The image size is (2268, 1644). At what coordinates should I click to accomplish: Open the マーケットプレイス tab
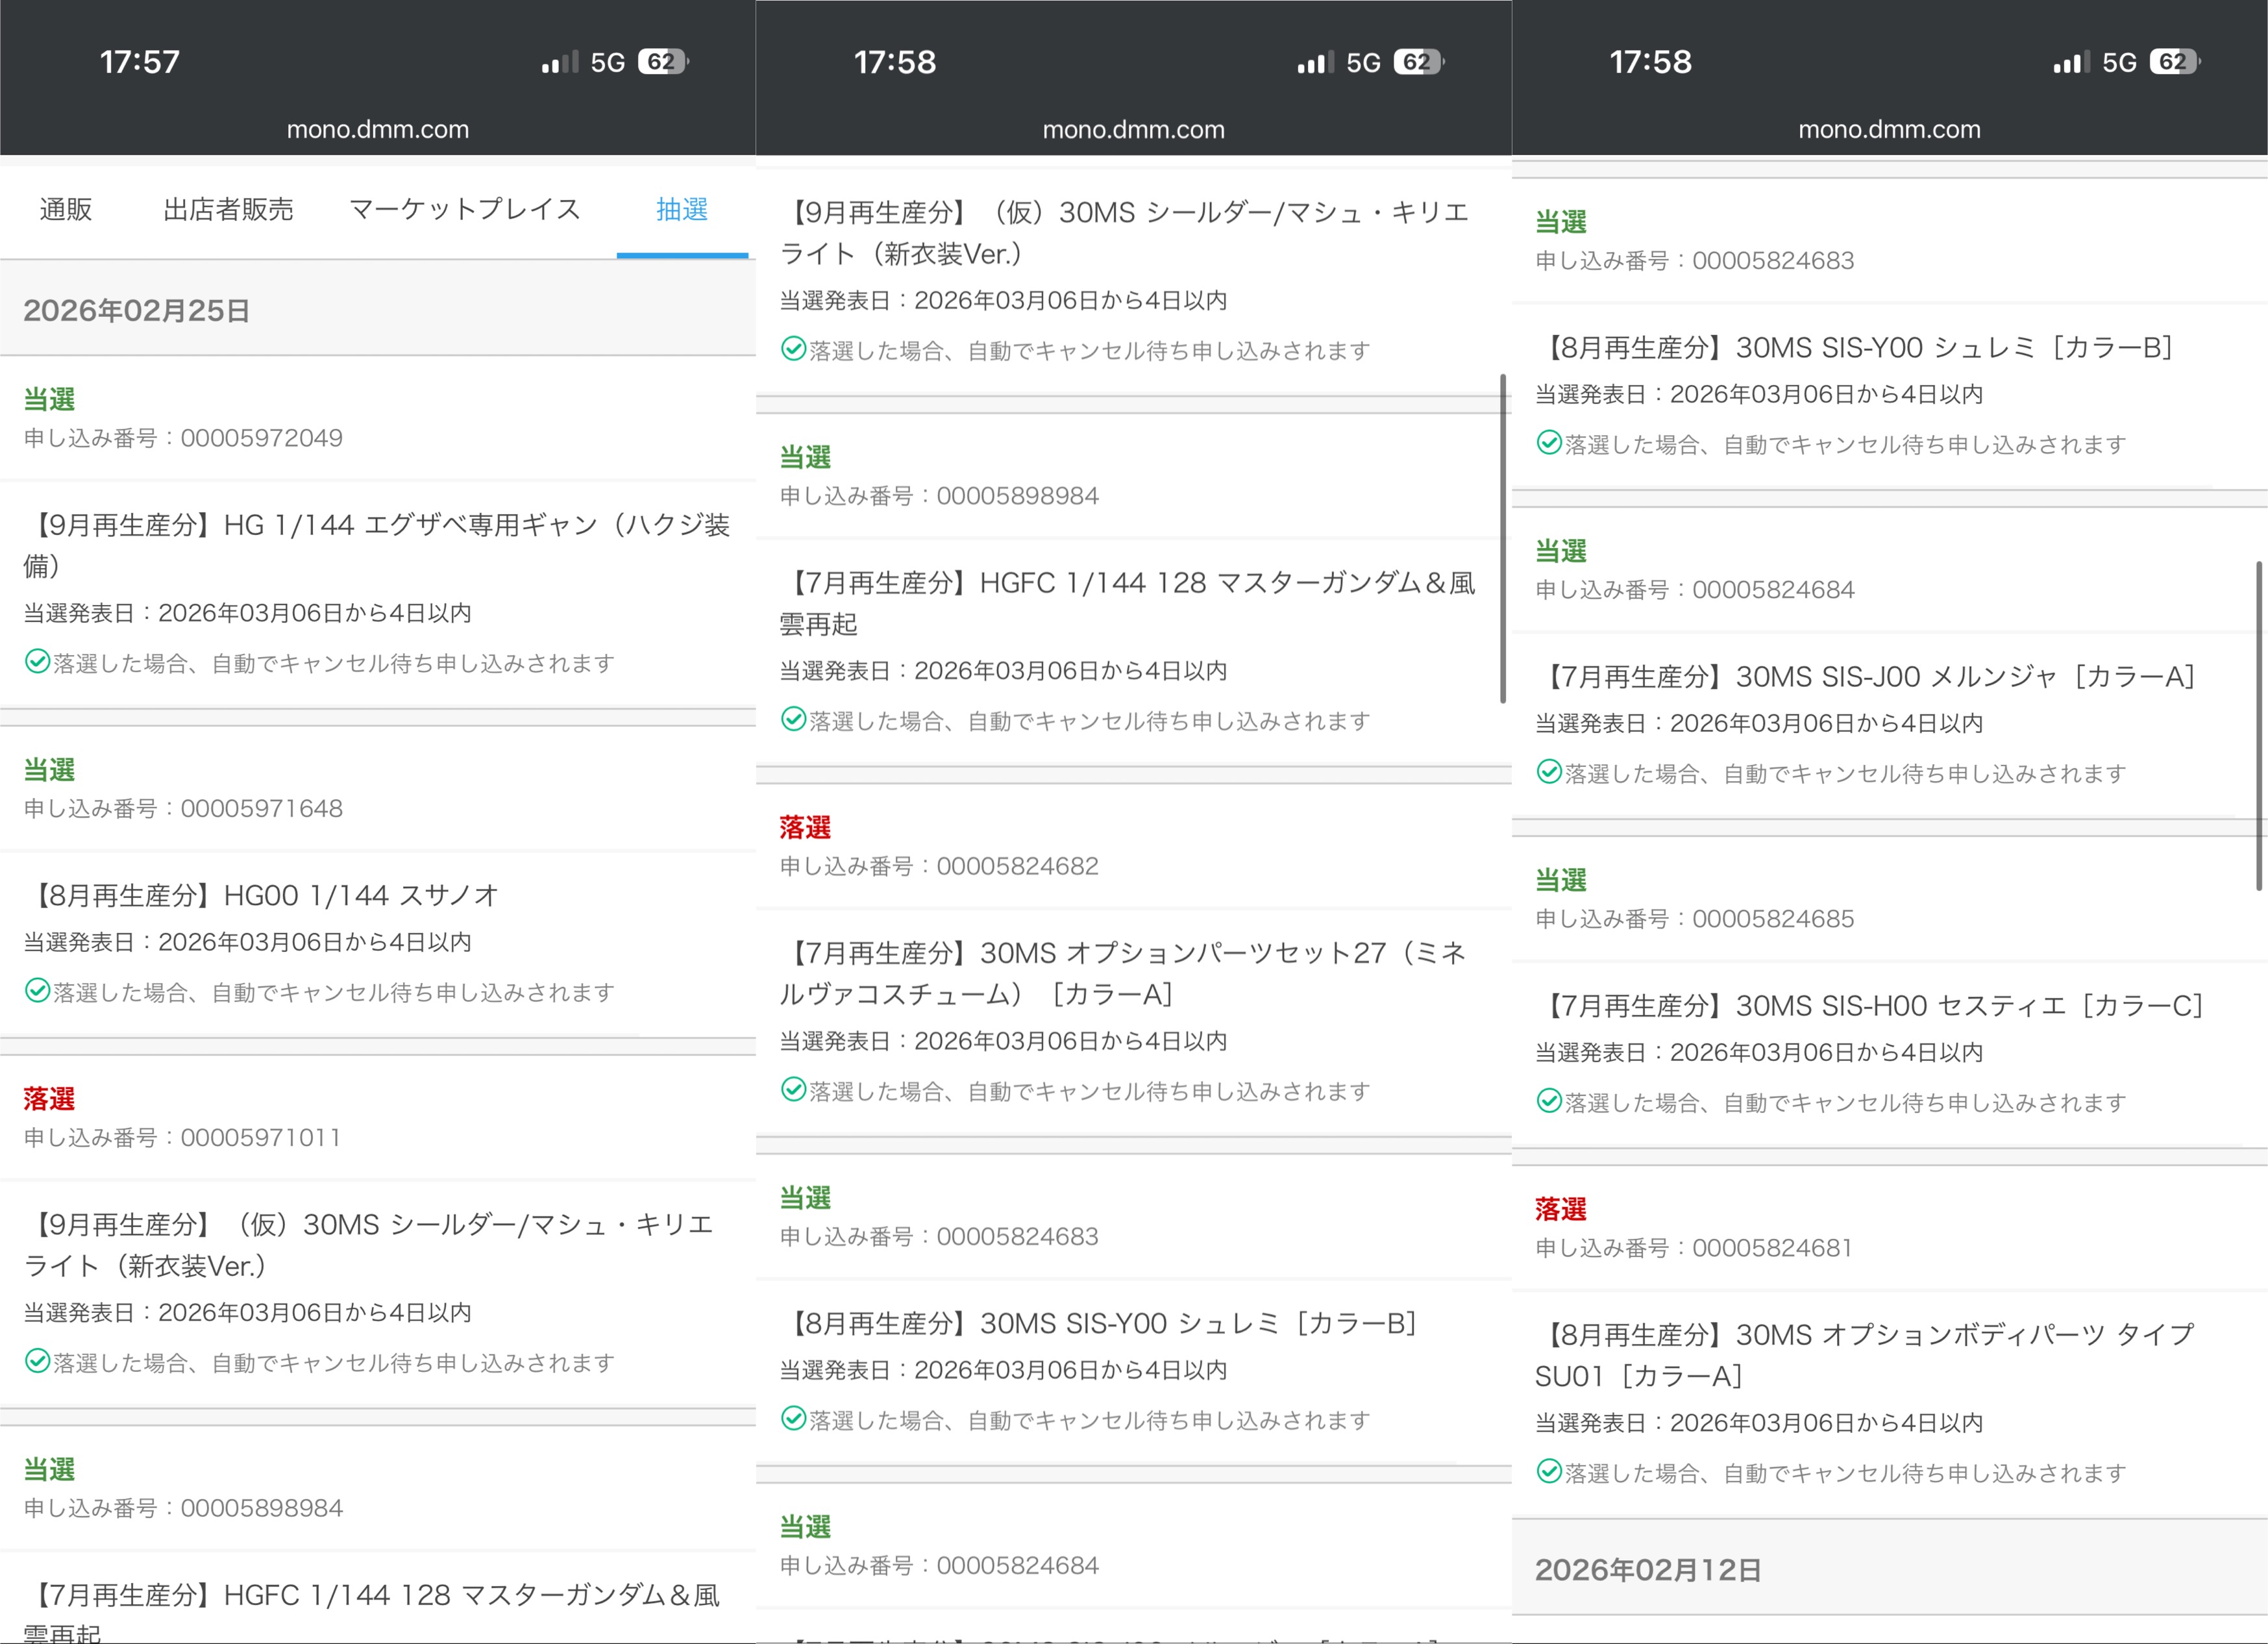tap(464, 209)
